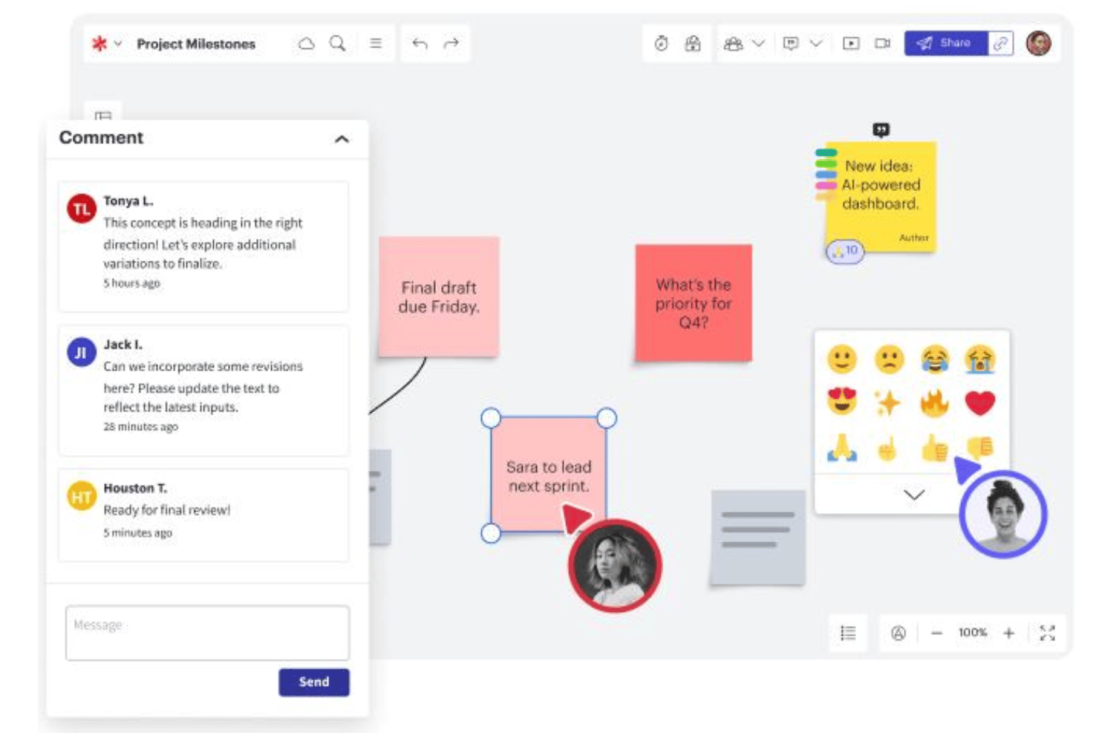Select Jack I. comment
1099x733 pixels.
coord(203,390)
